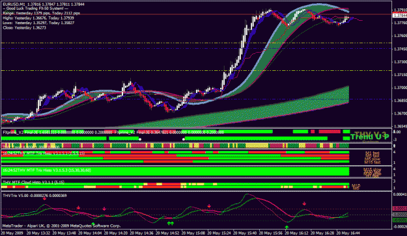Click the '20 May 13:32' time label
This screenshot has height=236, width=407.
[38, 233]
